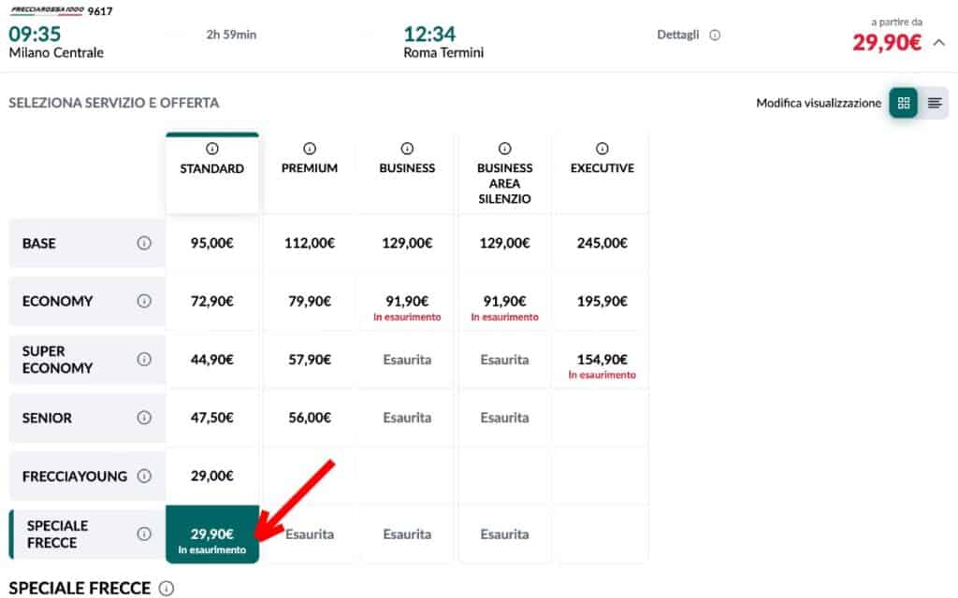Select Standard FrecciaYoung 29,00€ fare
958x598 pixels.
(212, 476)
